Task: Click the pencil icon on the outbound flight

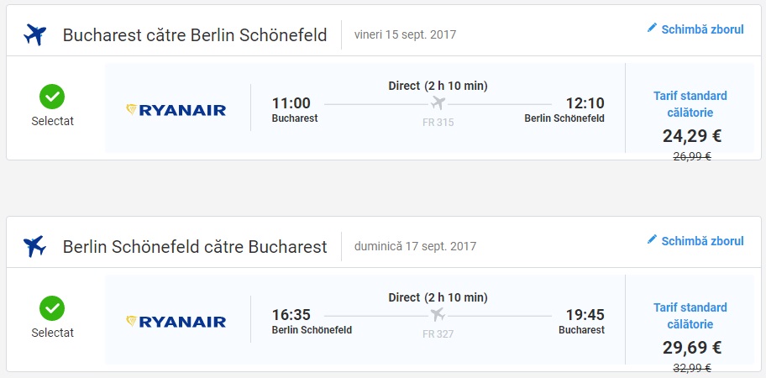Action: [652, 29]
